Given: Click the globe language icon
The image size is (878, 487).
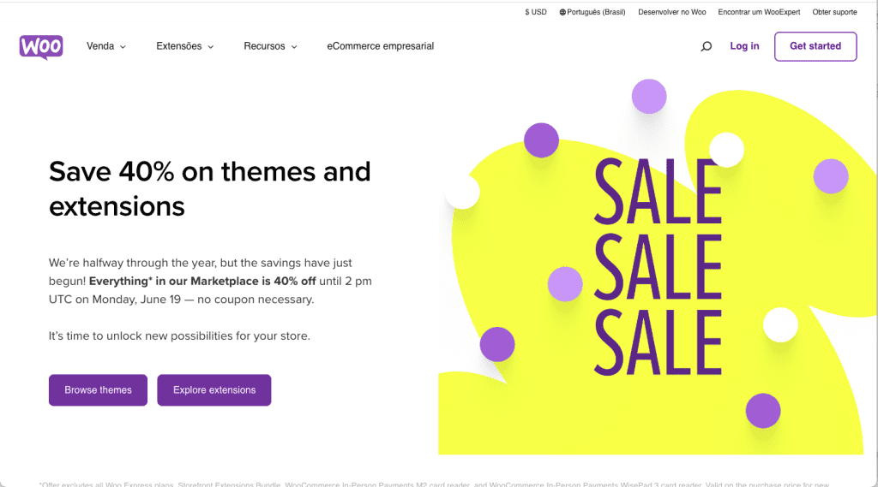Looking at the screenshot, I should [563, 12].
